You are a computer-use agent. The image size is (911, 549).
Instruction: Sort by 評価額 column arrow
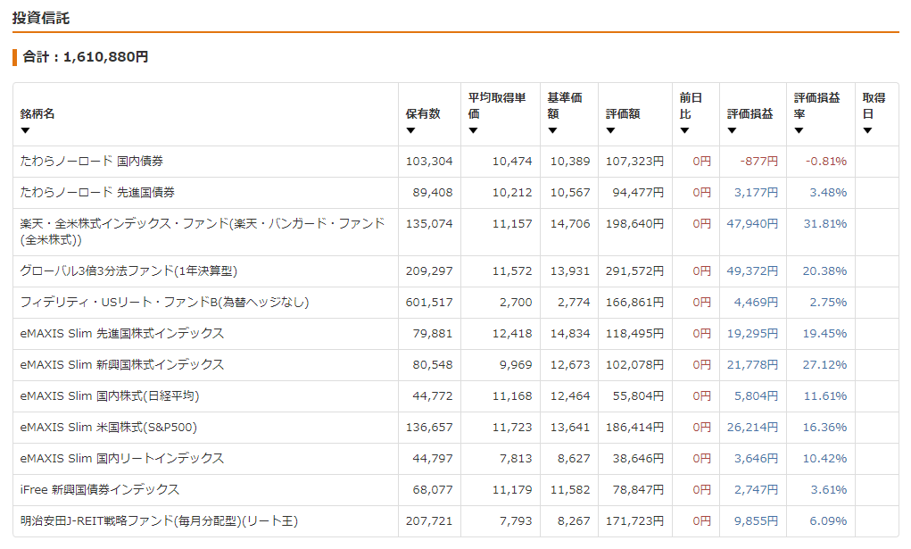click(x=610, y=131)
